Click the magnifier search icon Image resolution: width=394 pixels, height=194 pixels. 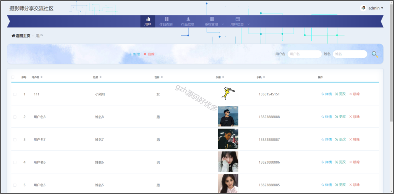375,54
